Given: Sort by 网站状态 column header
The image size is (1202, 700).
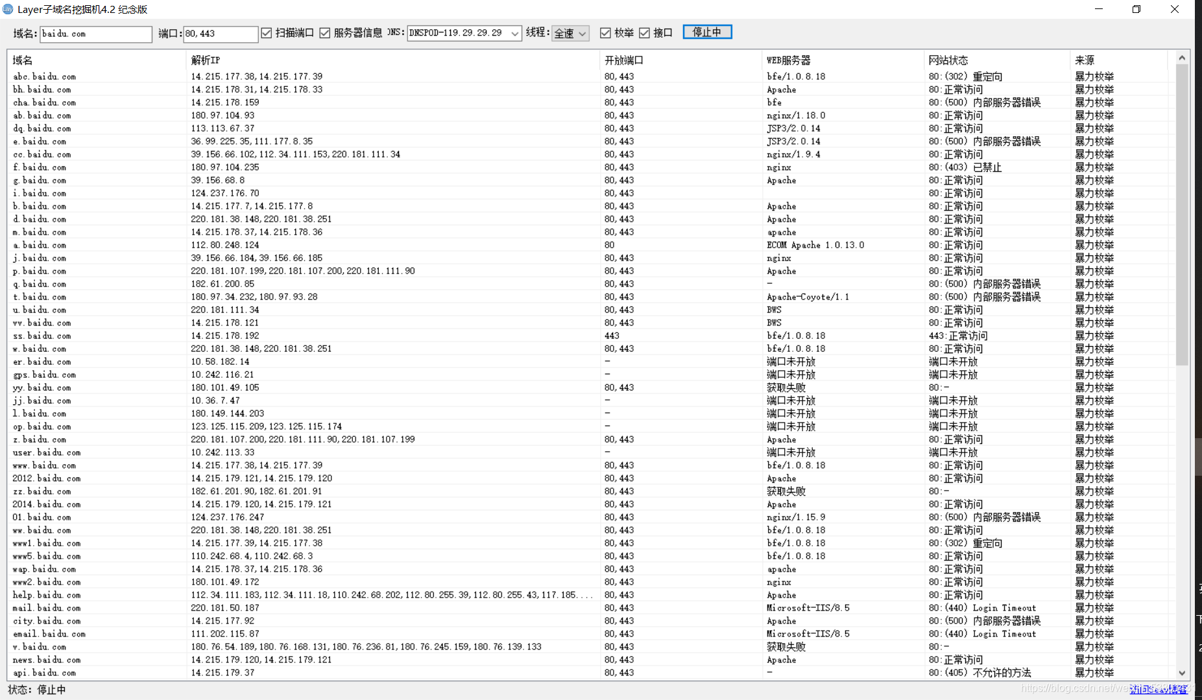Looking at the screenshot, I should tap(996, 60).
